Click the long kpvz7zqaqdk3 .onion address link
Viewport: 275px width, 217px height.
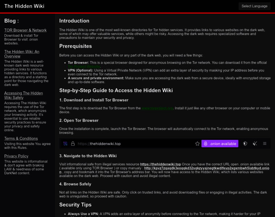[x=207, y=168]
